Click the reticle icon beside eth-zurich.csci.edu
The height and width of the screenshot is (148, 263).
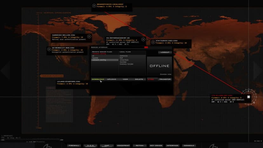click(153, 42)
